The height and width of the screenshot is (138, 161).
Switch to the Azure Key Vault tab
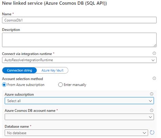click(x=52, y=70)
